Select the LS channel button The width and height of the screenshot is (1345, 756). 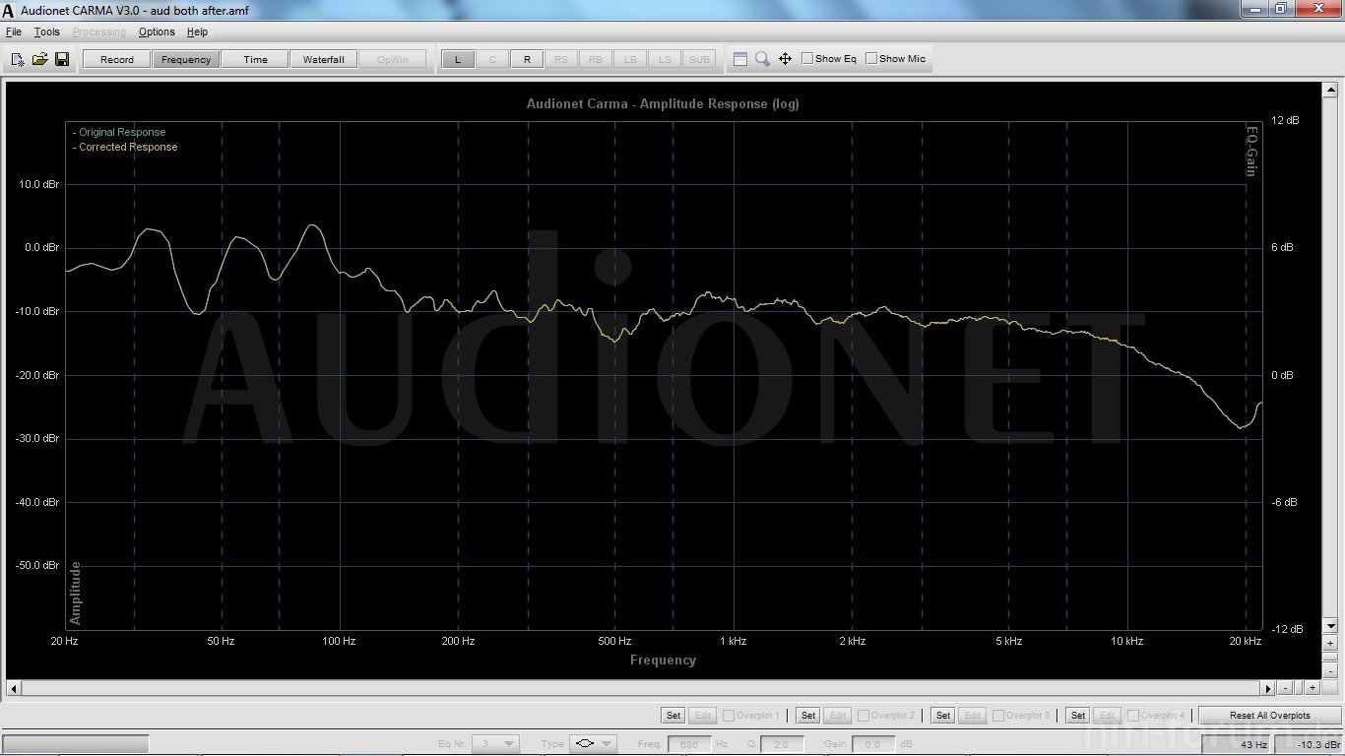[665, 59]
